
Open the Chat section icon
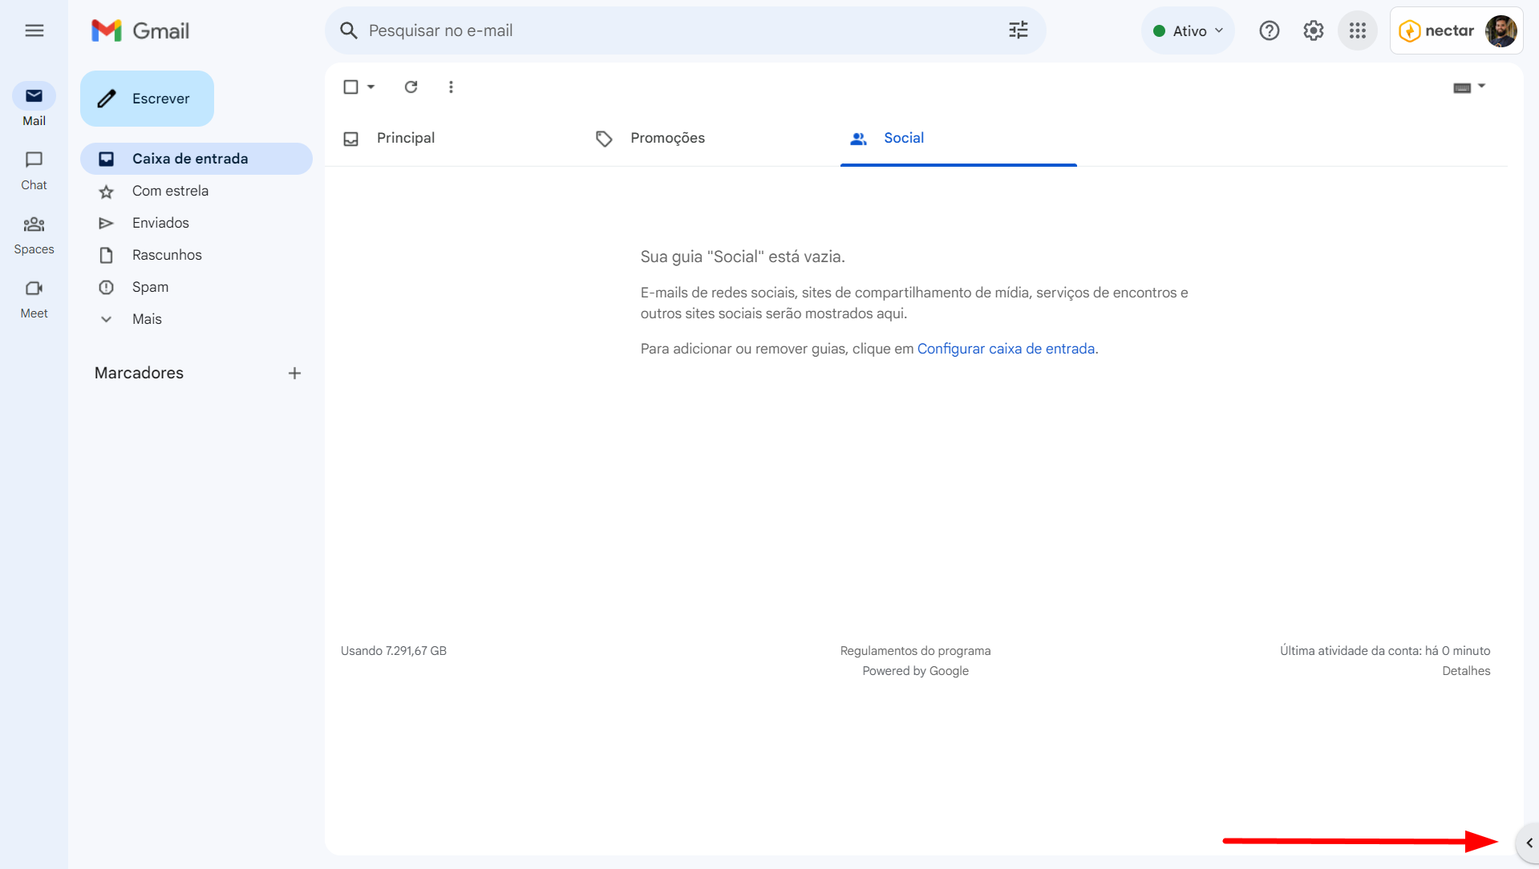point(34,160)
